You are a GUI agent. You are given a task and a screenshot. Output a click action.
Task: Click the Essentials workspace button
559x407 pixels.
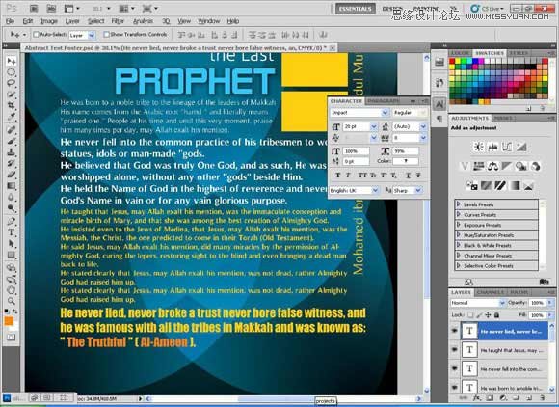[x=355, y=9]
